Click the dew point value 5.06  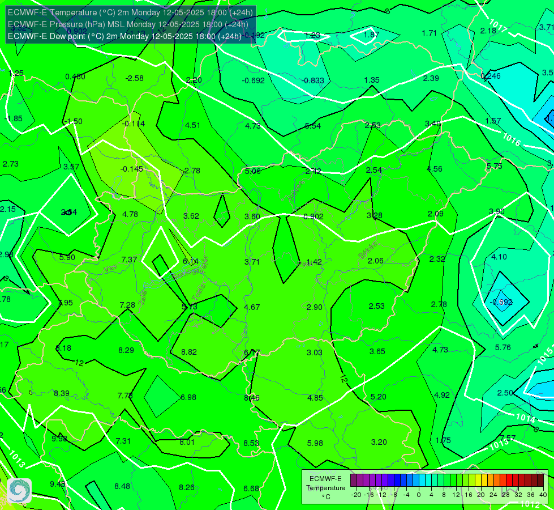point(252,171)
